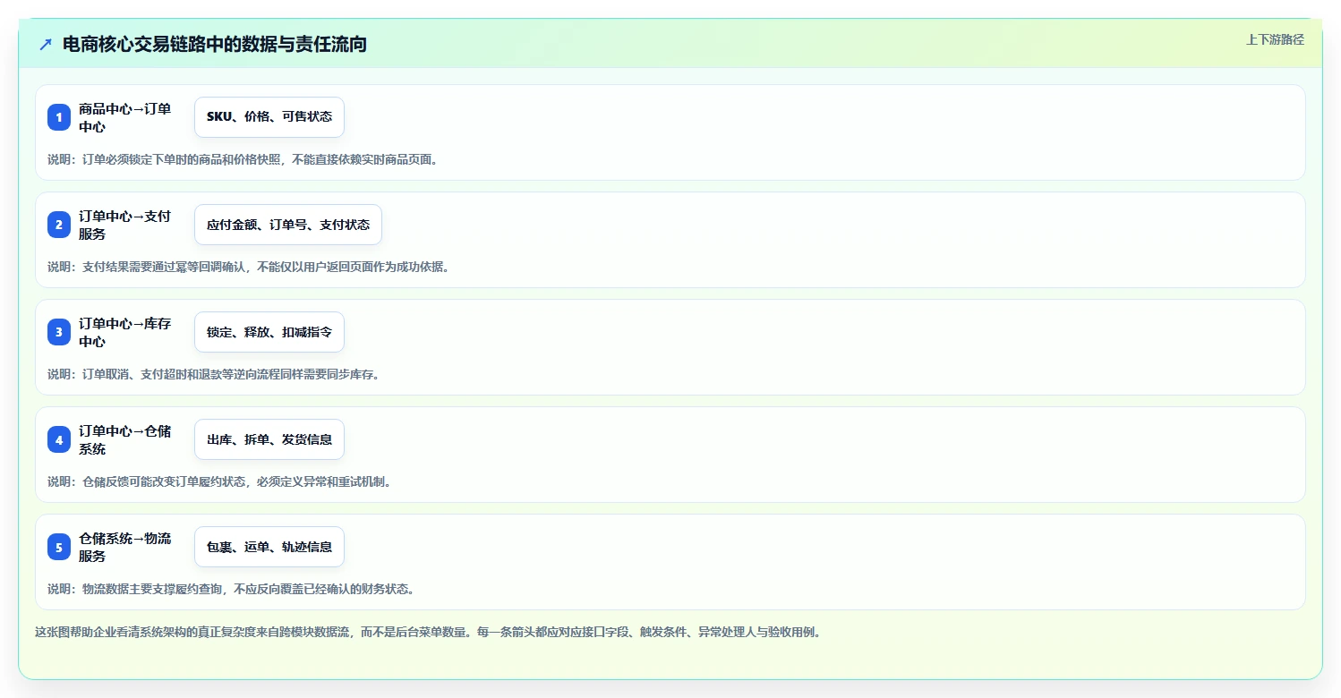Select the '应付金额、订单号、支付状态' chip

coord(288,225)
